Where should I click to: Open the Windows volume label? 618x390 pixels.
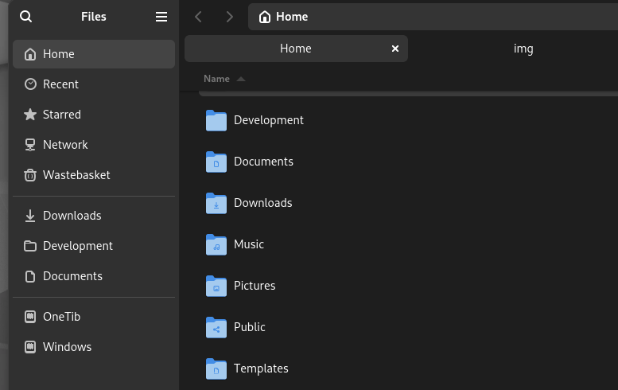[67, 347]
